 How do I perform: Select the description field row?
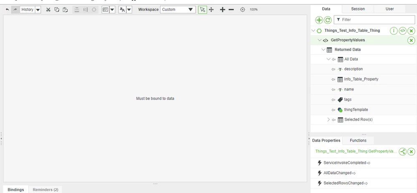coord(364,69)
